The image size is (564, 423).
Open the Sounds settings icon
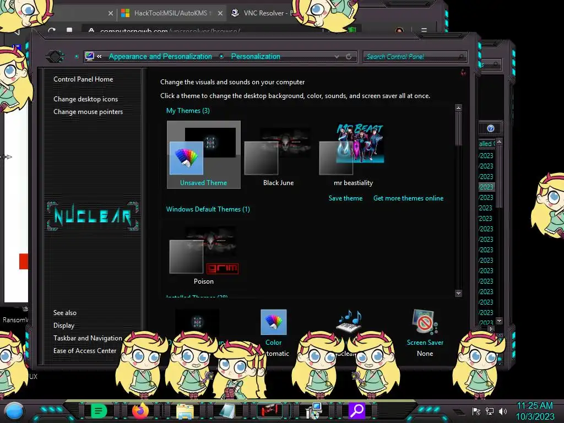coord(349,321)
